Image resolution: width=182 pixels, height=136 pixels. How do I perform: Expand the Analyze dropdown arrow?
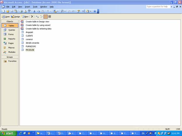pyautogui.click(x=65, y=11)
